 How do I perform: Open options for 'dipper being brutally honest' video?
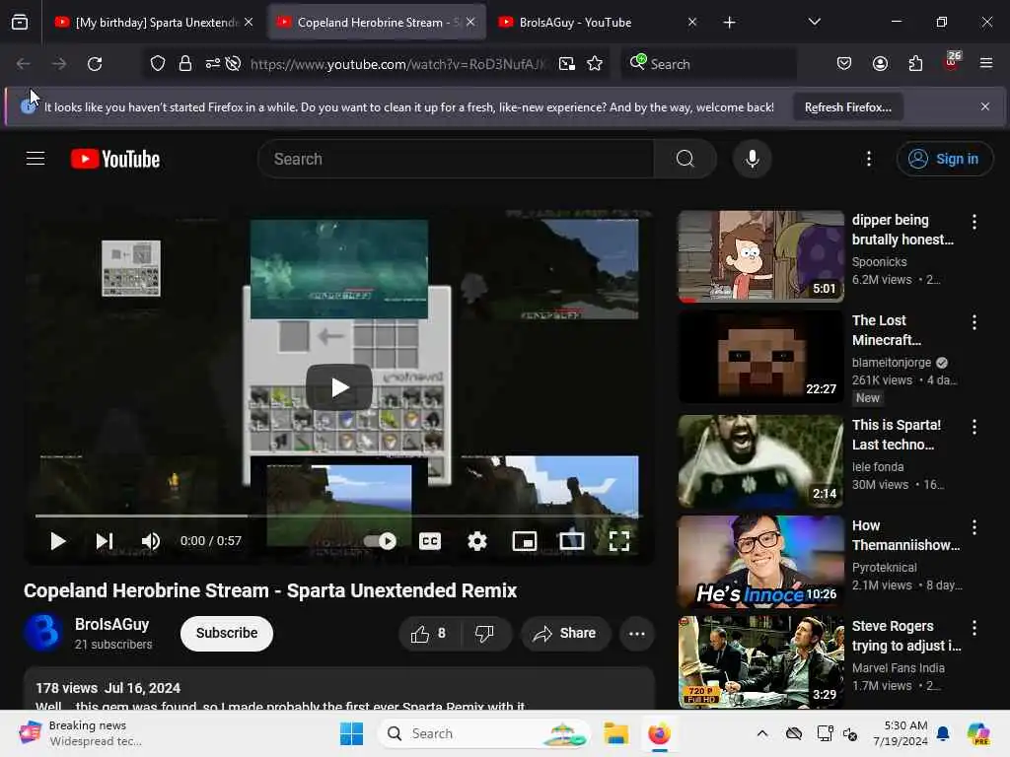[x=974, y=222]
